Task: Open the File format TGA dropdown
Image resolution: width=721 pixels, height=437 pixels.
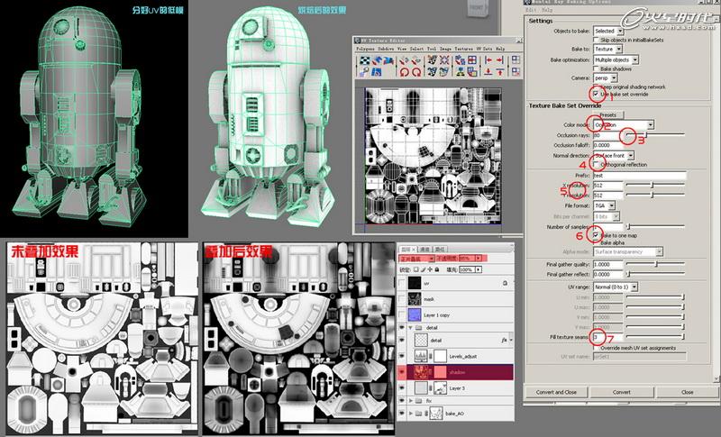Action: click(x=604, y=205)
